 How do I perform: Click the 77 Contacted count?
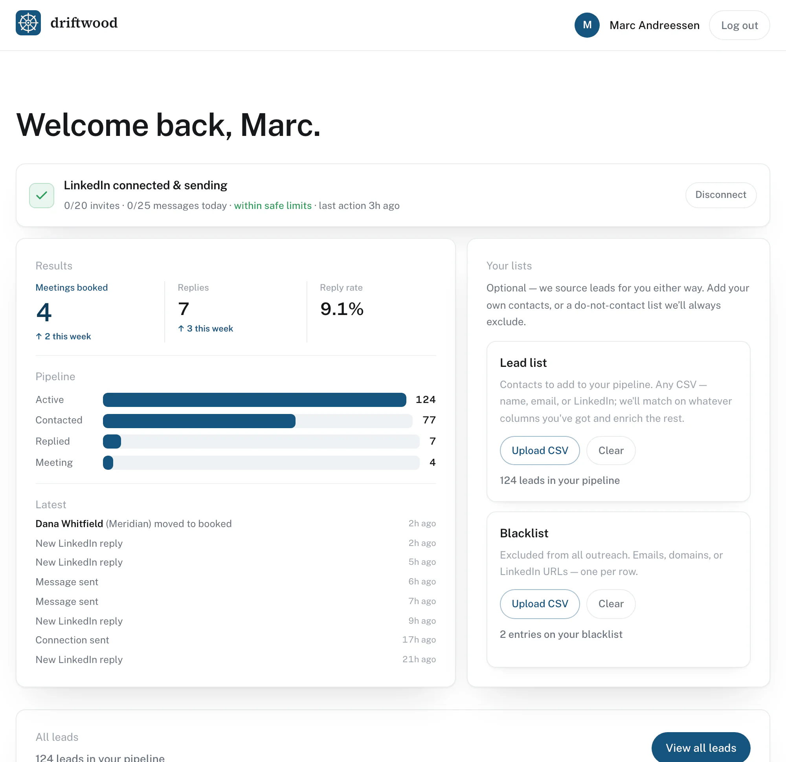point(429,419)
